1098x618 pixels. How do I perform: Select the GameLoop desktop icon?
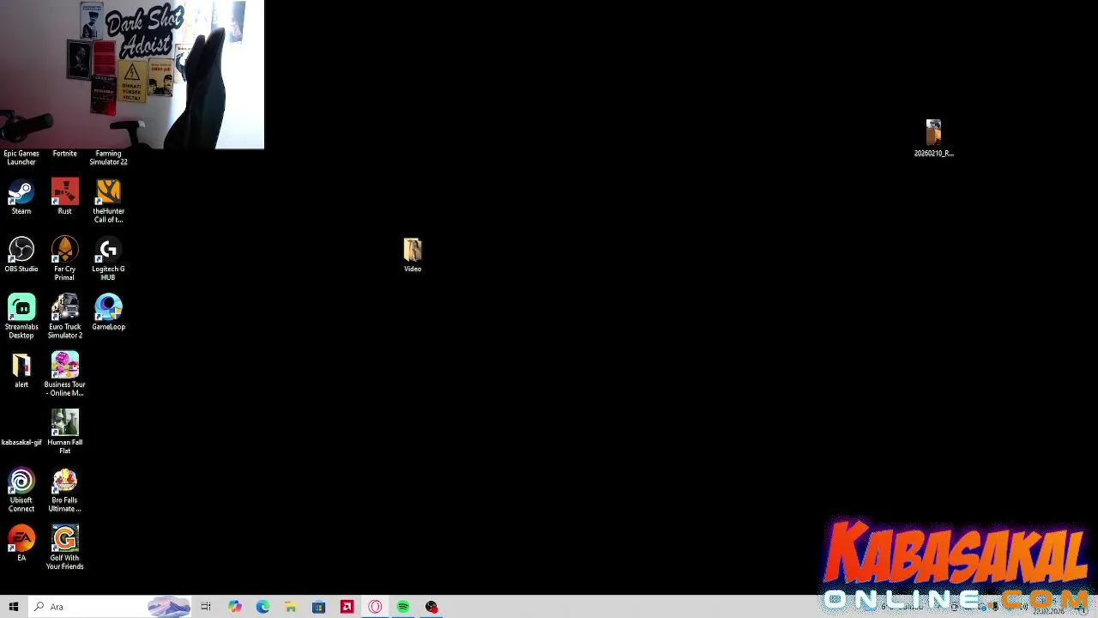pos(108,307)
